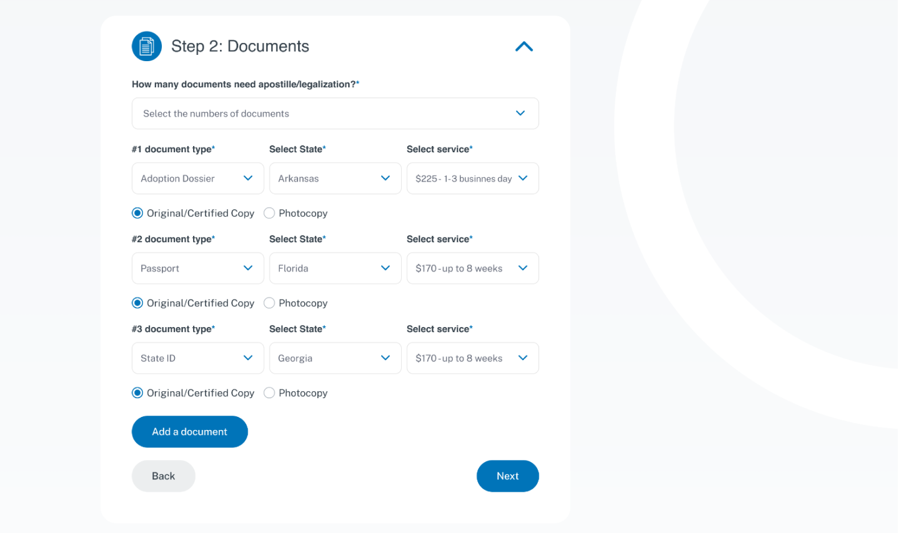The image size is (899, 533).
Task: Go back to the previous step
Action: coord(163,476)
